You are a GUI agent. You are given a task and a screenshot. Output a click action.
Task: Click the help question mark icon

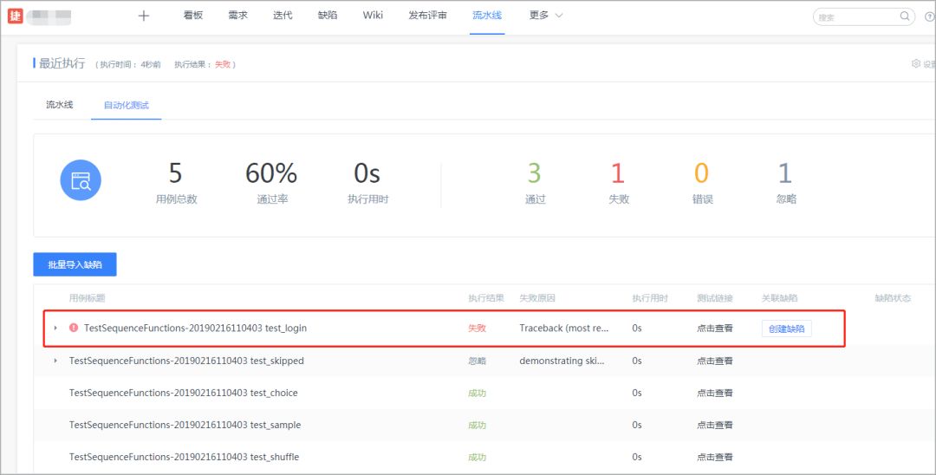pos(929,16)
